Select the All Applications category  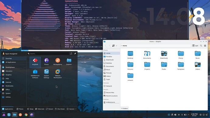[14, 62]
